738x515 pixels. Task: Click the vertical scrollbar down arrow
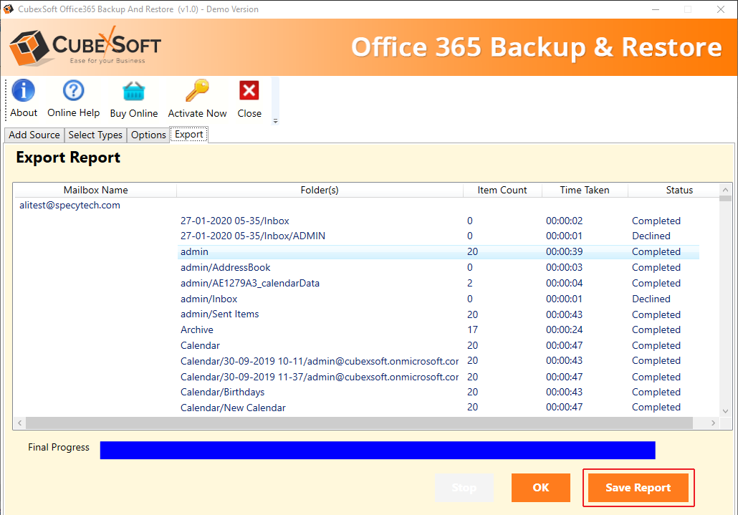click(x=725, y=410)
